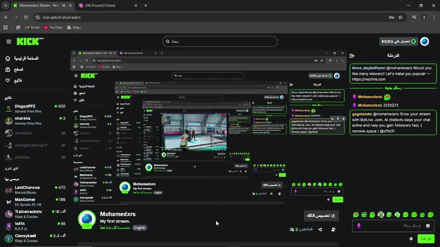Screen dimensions: 440x247
Task: Click username three_daybelfrynn in chat
Action: pos(368,68)
